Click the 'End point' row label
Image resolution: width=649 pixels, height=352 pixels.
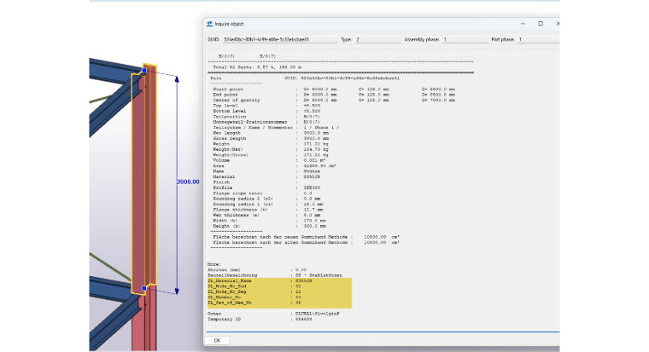coord(225,95)
